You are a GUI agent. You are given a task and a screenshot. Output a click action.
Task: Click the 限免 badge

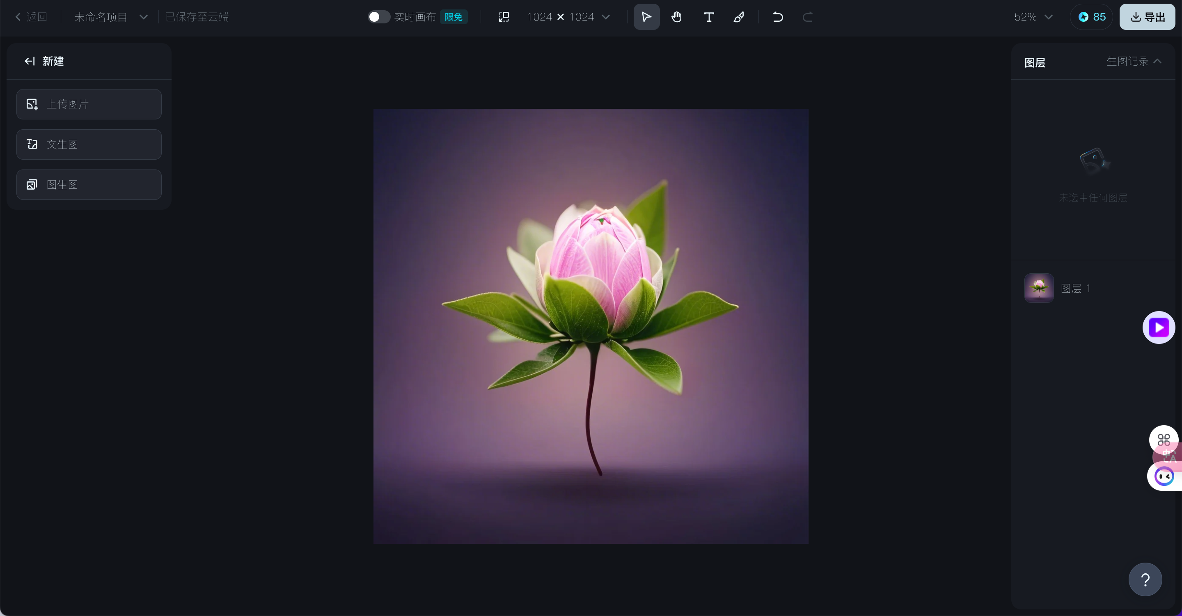click(454, 17)
